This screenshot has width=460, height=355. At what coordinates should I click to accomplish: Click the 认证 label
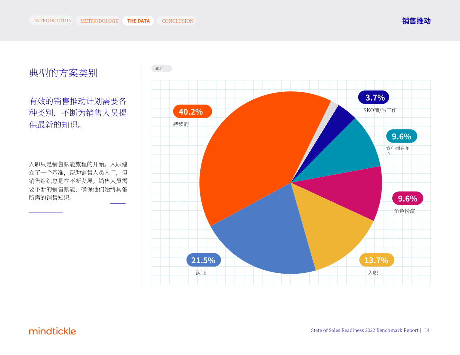[x=201, y=273]
